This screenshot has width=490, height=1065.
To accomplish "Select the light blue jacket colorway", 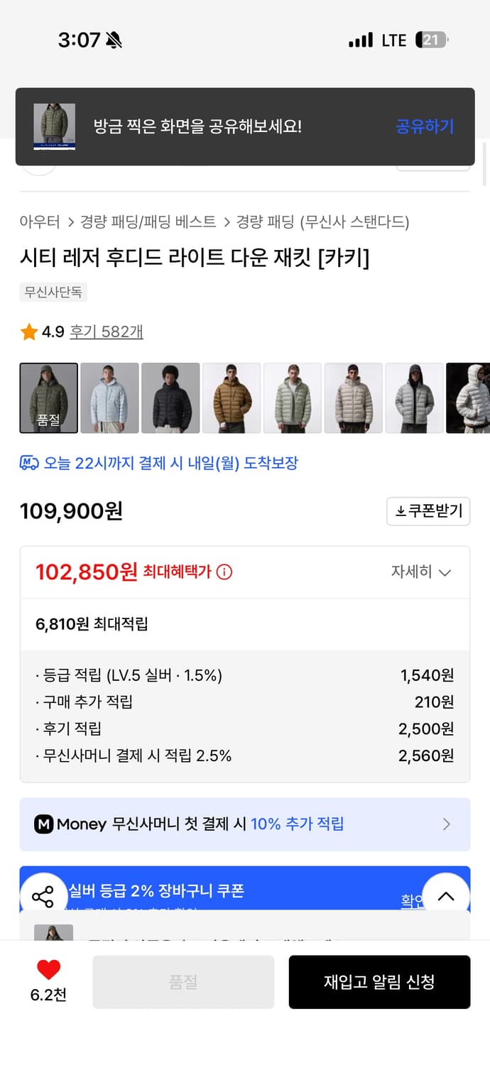I will (109, 398).
